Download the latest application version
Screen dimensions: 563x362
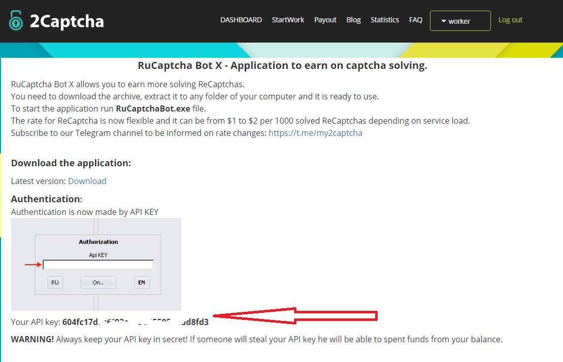tap(87, 181)
